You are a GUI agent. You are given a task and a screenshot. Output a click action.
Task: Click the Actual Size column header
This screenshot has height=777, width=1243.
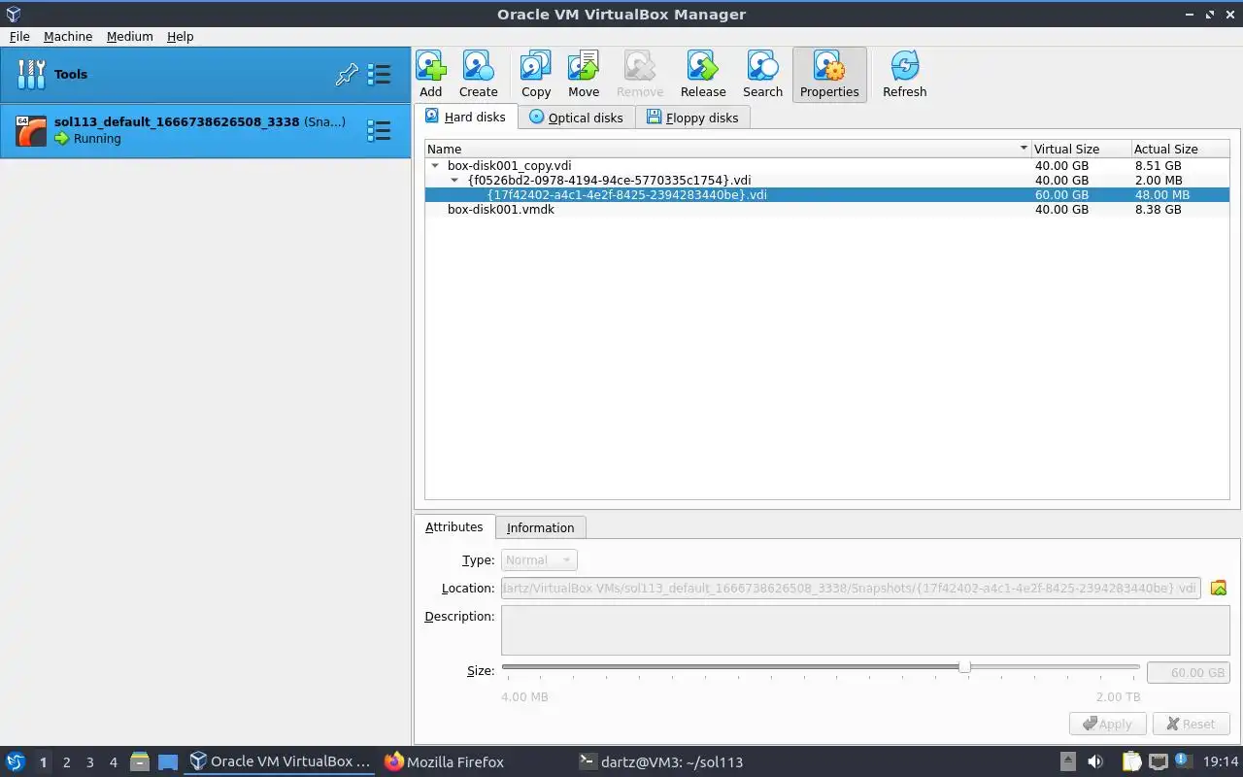pyautogui.click(x=1180, y=149)
